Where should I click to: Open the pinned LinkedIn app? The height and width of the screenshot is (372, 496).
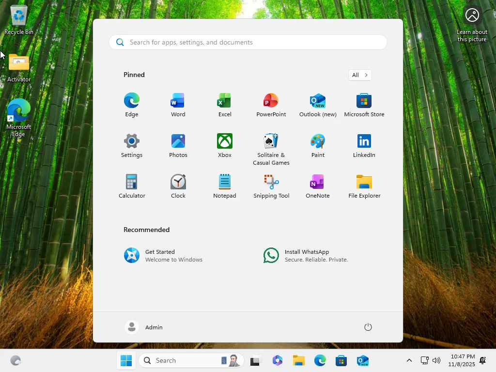pyautogui.click(x=364, y=145)
